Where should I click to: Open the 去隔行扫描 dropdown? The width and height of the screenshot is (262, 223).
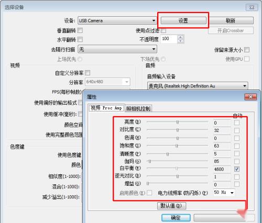pos(117,49)
